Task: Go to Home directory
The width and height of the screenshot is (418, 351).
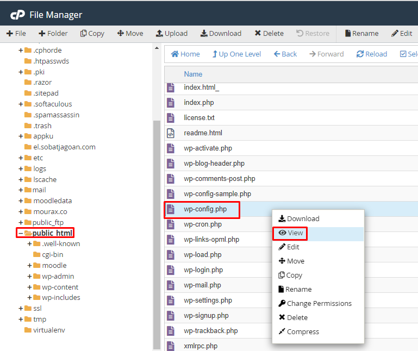Action: click(x=185, y=54)
